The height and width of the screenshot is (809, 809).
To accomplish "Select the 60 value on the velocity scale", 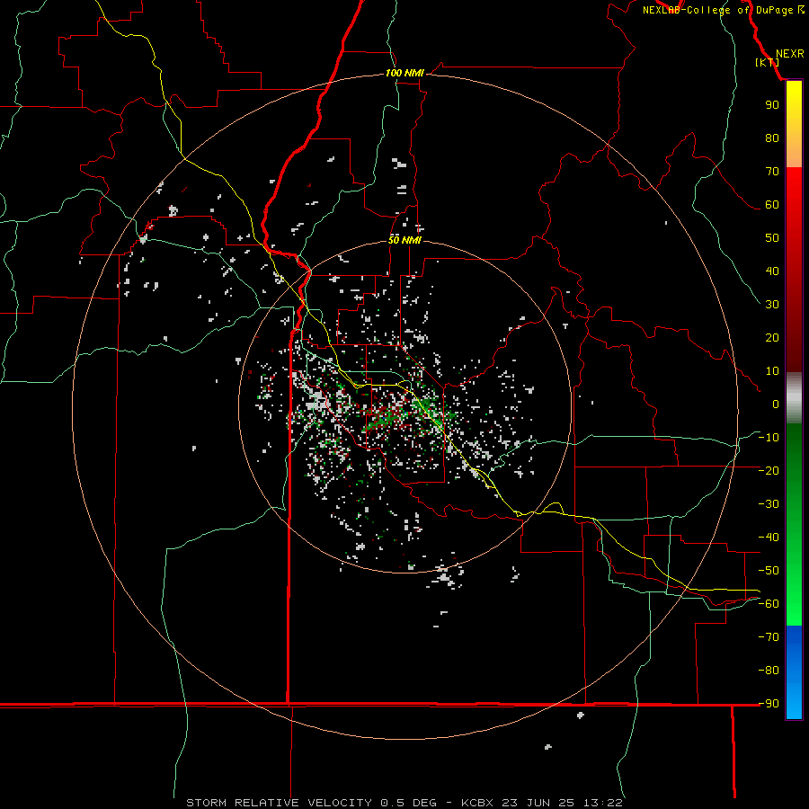I will coord(772,204).
